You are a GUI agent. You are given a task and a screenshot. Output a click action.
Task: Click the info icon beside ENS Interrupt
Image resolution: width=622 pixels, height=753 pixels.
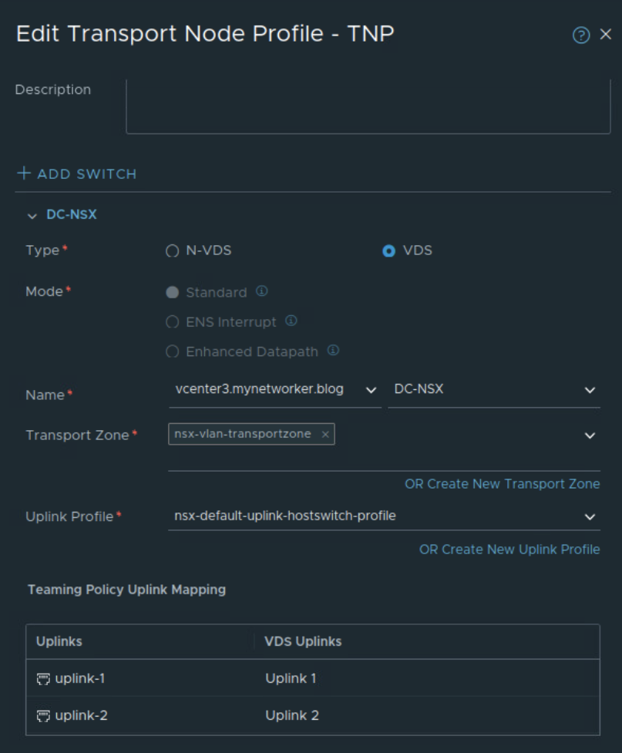coord(291,321)
